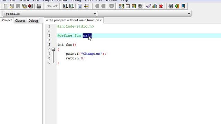
Task: Click the opening brace on line 6
Action: [x=58, y=49]
